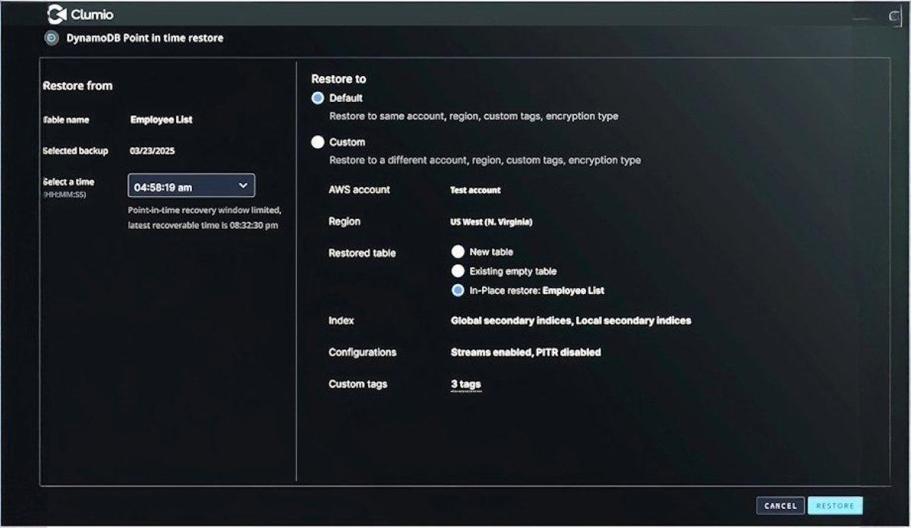Click the DynamoDB icon beside the page title
This screenshot has height=528, width=911.
pyautogui.click(x=52, y=38)
